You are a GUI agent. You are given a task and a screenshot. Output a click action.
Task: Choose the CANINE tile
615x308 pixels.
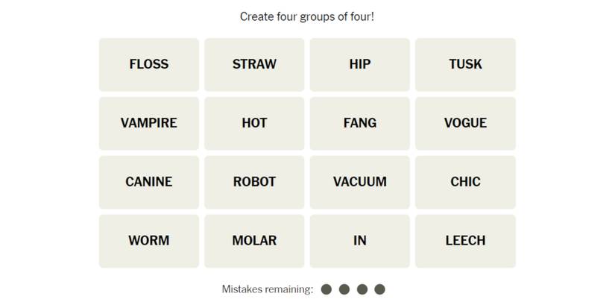tap(149, 182)
